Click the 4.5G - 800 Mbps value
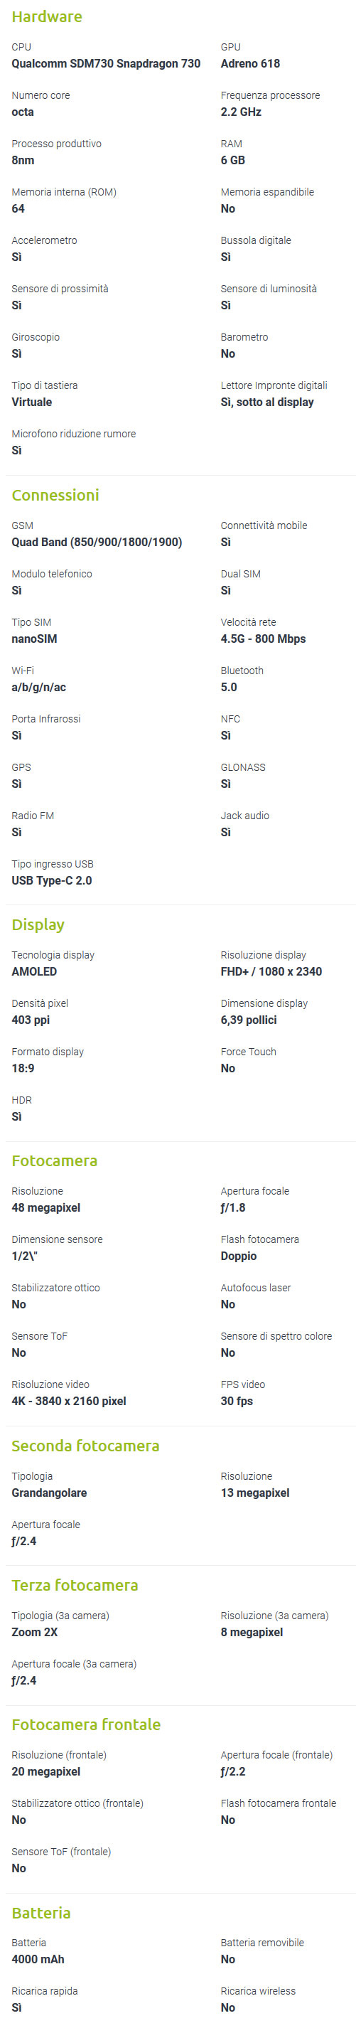 [x=263, y=639]
